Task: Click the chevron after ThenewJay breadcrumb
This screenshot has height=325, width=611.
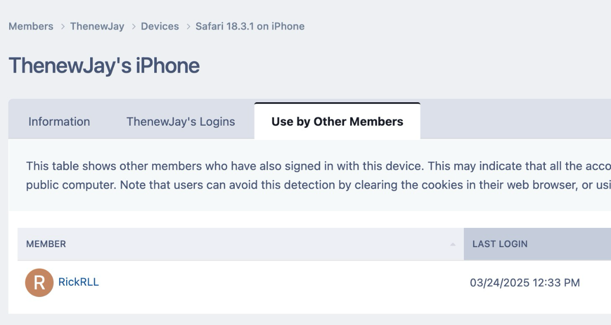Action: 133,26
